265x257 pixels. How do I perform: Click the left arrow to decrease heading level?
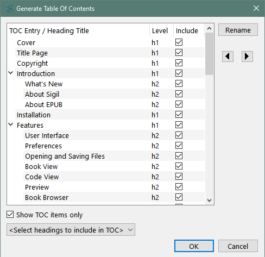pyautogui.click(x=228, y=57)
